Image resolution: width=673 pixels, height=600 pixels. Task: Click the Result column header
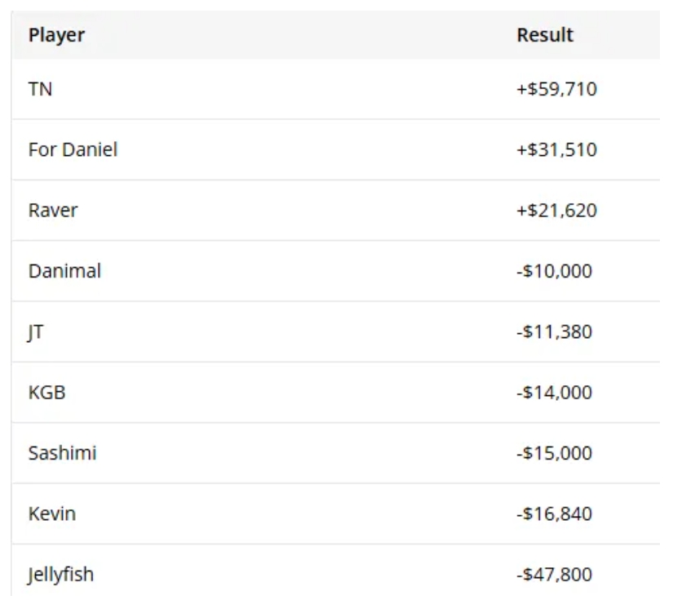(545, 35)
